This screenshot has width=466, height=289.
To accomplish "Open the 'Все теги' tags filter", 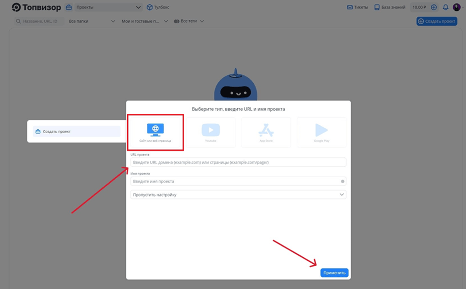I will (x=189, y=21).
